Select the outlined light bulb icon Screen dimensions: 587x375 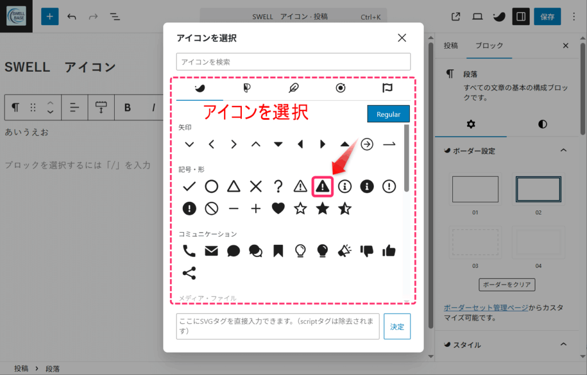pyautogui.click(x=300, y=251)
